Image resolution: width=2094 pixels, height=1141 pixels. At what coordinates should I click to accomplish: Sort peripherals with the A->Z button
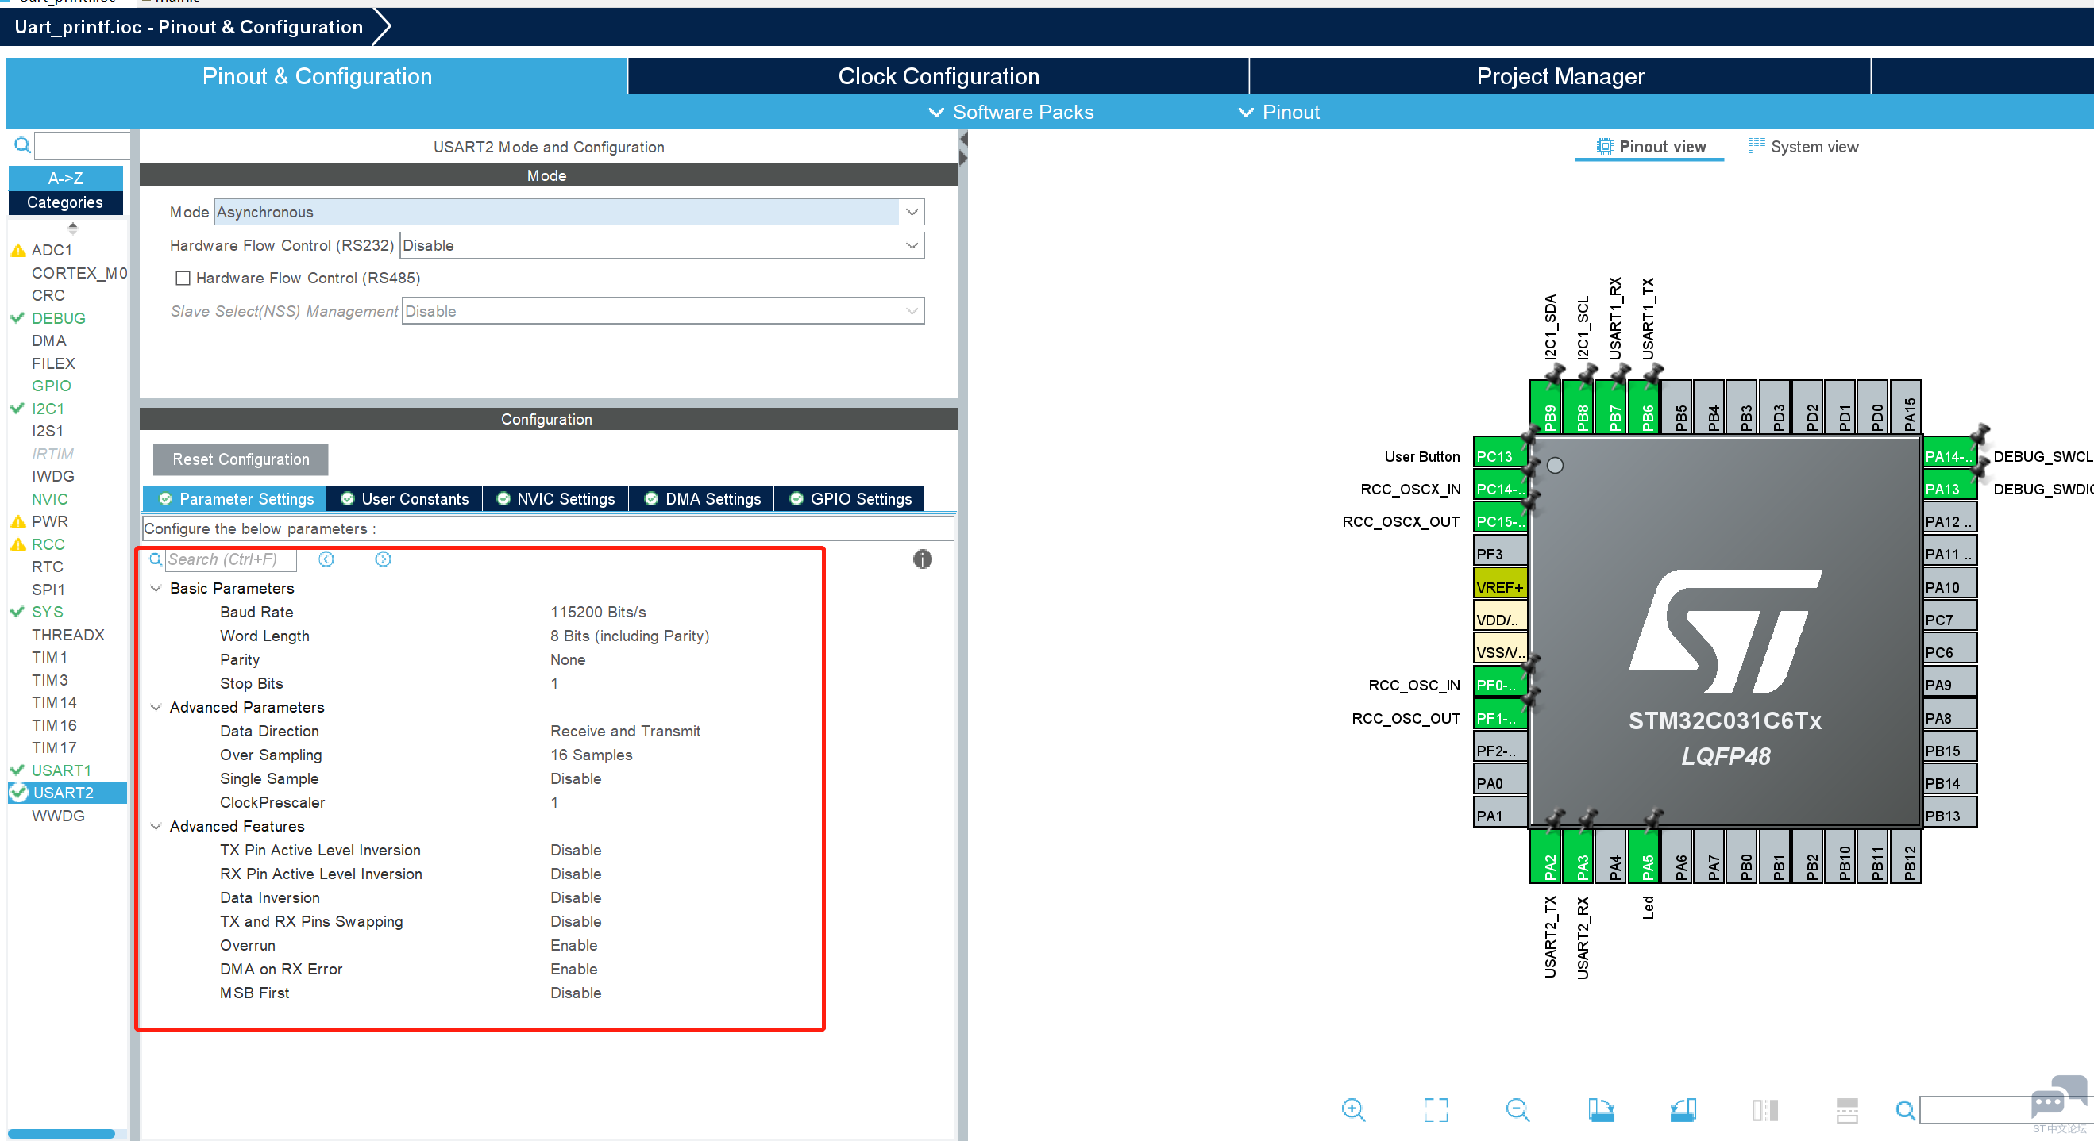pos(65,178)
